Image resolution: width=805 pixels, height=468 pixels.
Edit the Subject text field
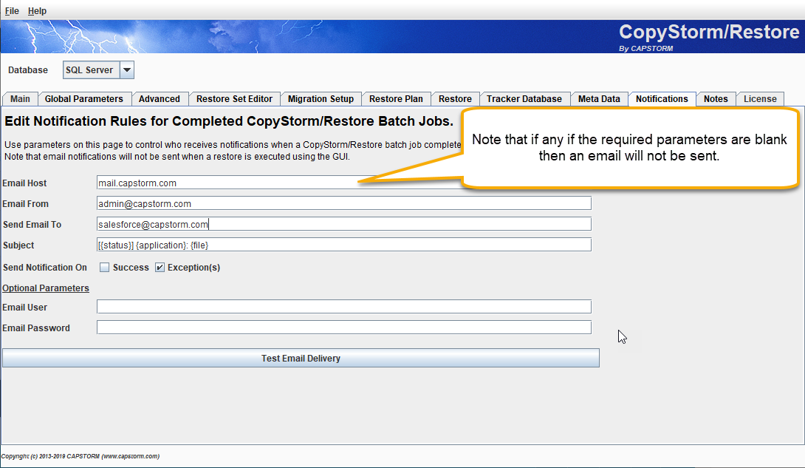coord(344,245)
